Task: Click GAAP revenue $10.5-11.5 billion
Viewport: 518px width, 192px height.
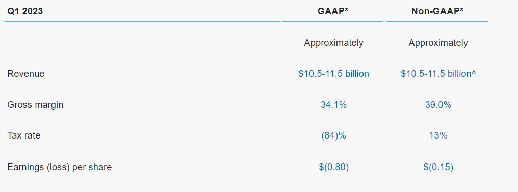Action: pyautogui.click(x=333, y=74)
